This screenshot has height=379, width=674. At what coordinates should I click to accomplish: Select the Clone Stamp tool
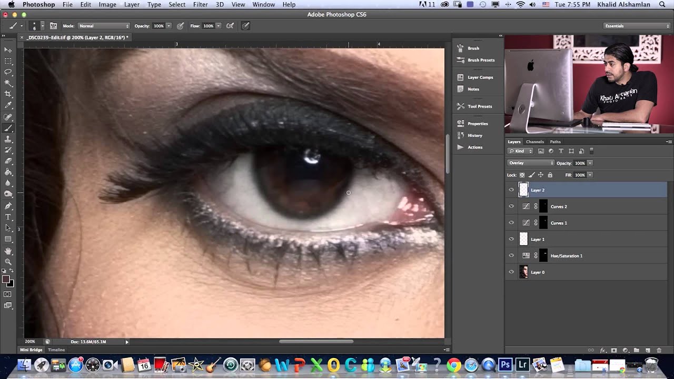[8, 139]
